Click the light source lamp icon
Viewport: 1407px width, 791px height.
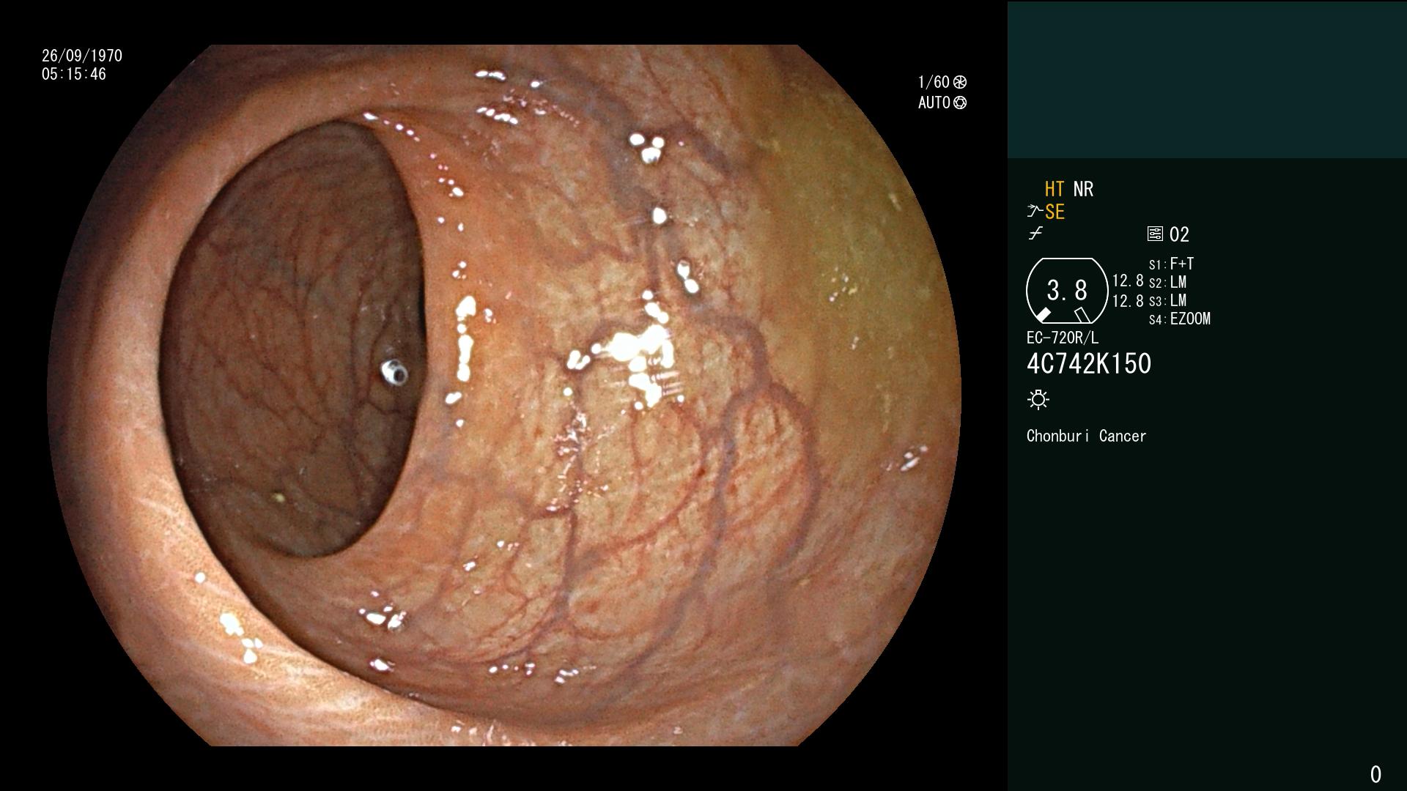click(1038, 399)
